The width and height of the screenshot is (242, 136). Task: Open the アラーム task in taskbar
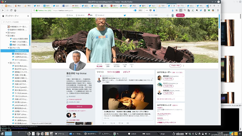(61, 134)
